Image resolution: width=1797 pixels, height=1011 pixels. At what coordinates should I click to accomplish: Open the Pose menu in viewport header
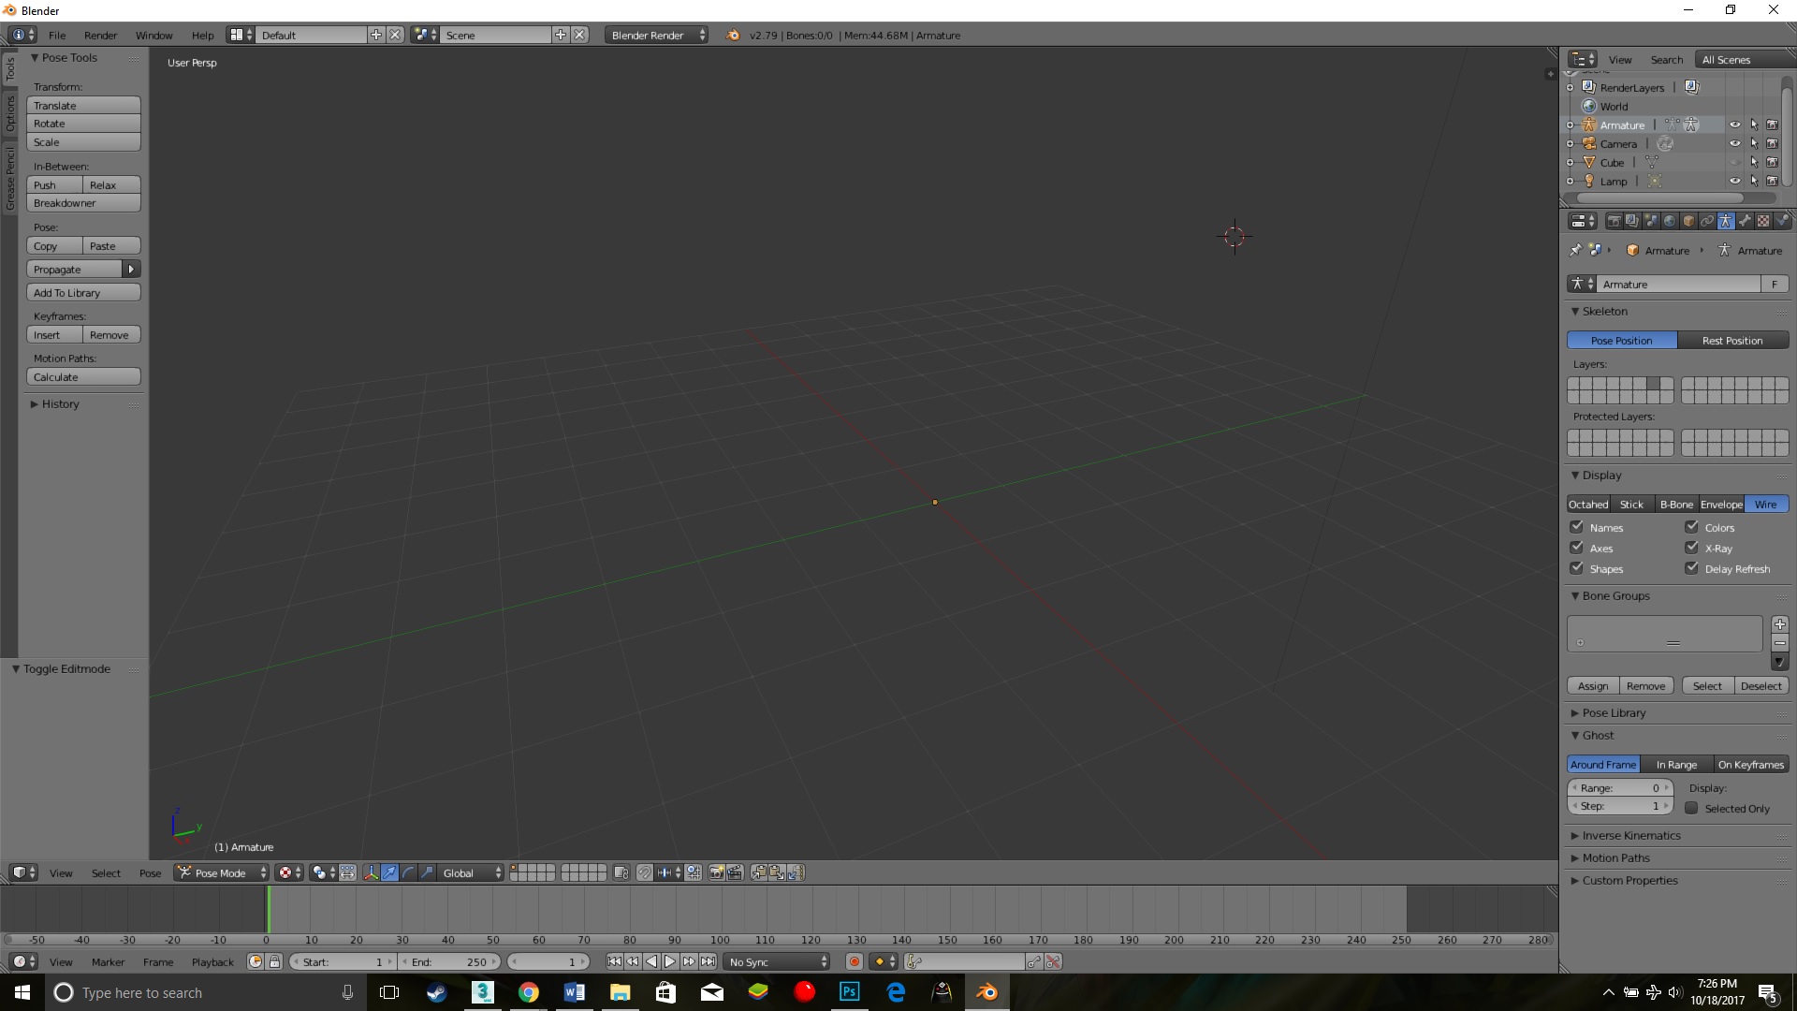tap(150, 872)
